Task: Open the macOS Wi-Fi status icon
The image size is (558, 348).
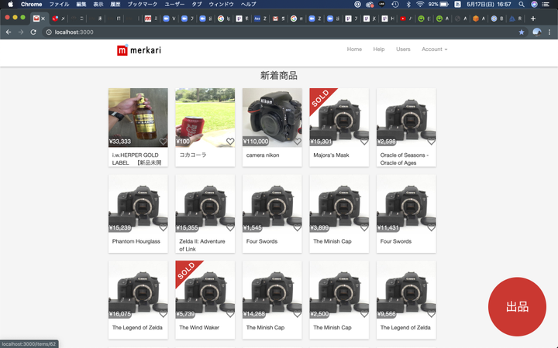Action: (419, 5)
